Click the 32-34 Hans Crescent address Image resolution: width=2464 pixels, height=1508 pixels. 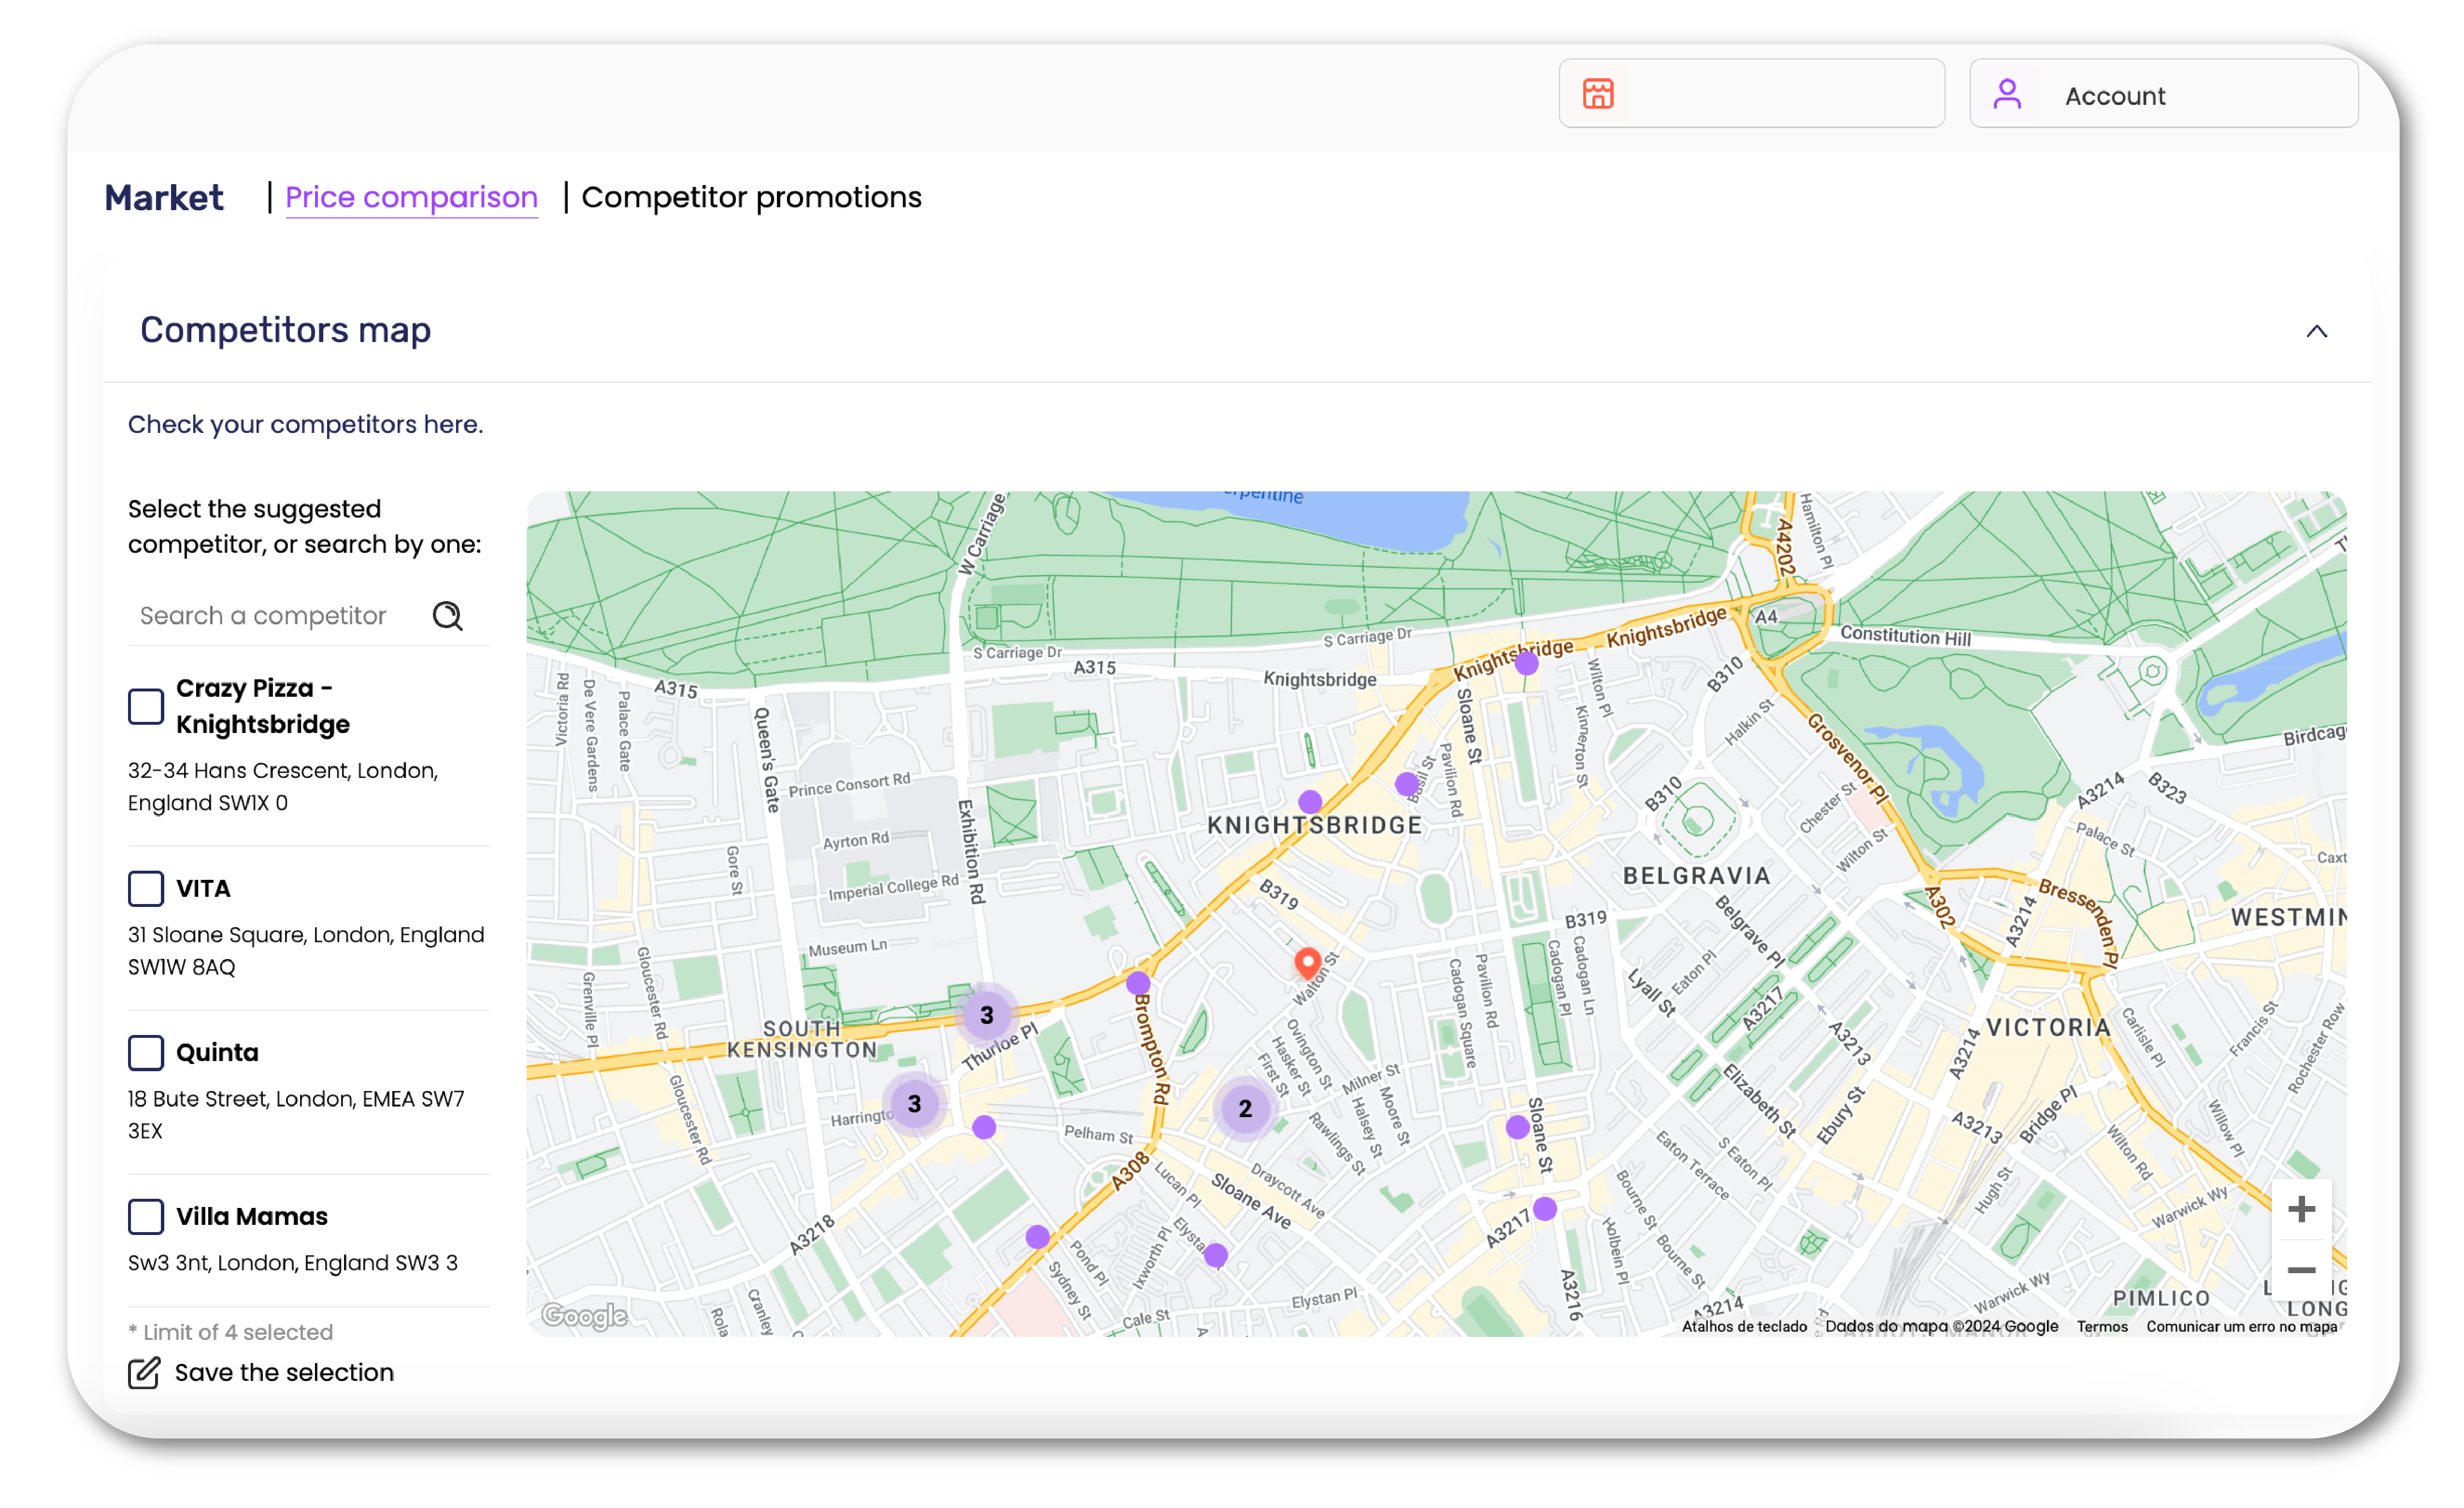(283, 787)
